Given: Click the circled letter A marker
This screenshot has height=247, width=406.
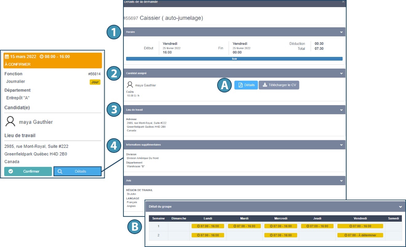Looking at the screenshot, I should coord(225,85).
